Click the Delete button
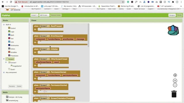The width and height of the screenshot is (184, 103). click(x=19, y=86)
